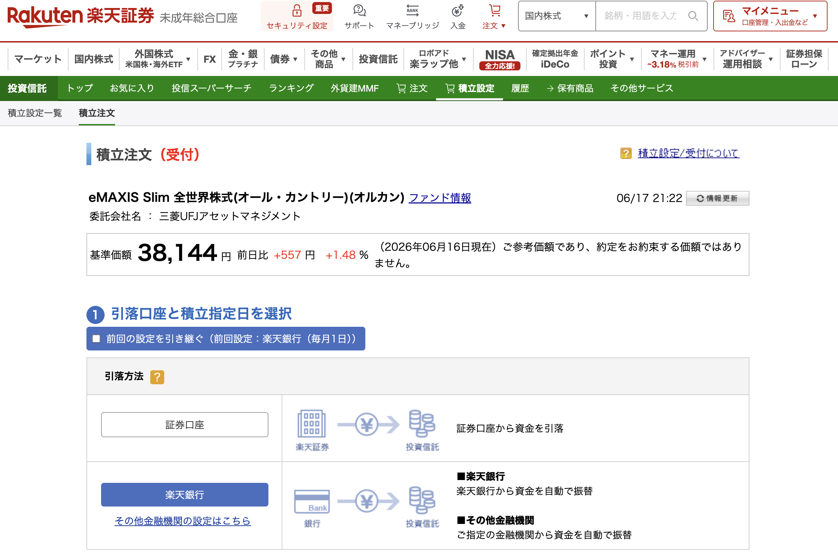
Task: Open the NISA navigation item
Action: point(500,59)
